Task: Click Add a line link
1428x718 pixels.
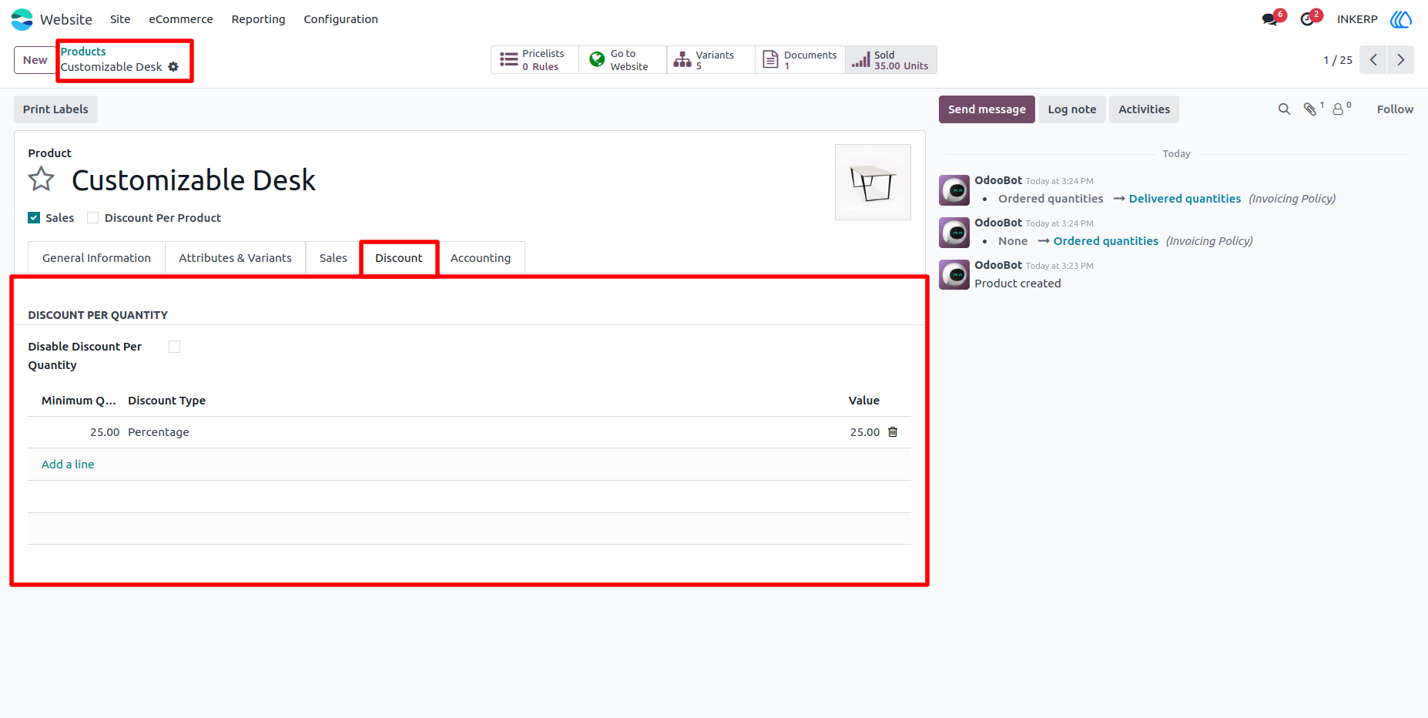Action: click(x=68, y=465)
